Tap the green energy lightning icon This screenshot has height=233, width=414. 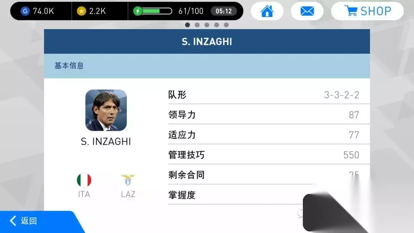pyautogui.click(x=138, y=11)
